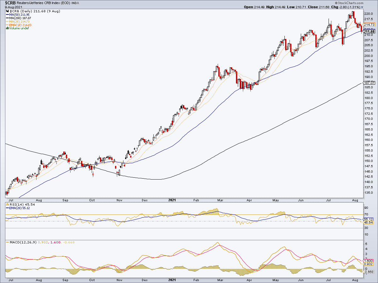Click the 2021 label under the MACD panel

[172, 279]
